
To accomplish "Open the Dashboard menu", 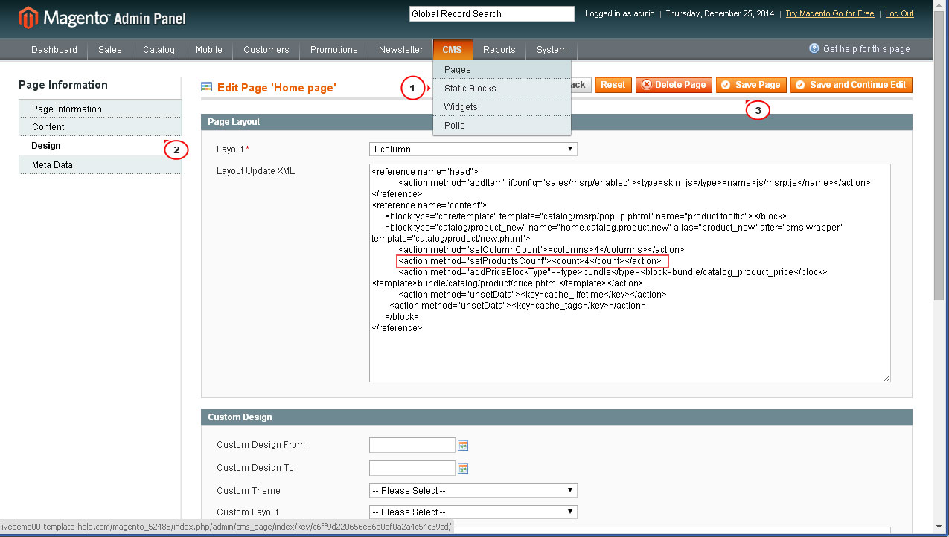I will tap(54, 50).
